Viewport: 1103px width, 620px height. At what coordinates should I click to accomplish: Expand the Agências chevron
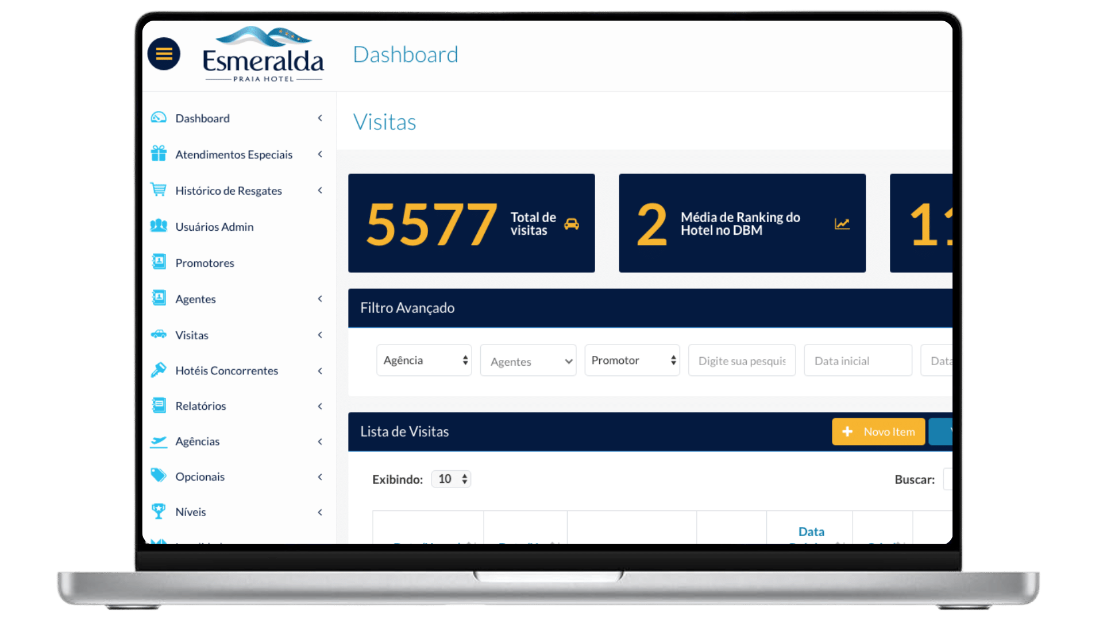click(x=320, y=441)
